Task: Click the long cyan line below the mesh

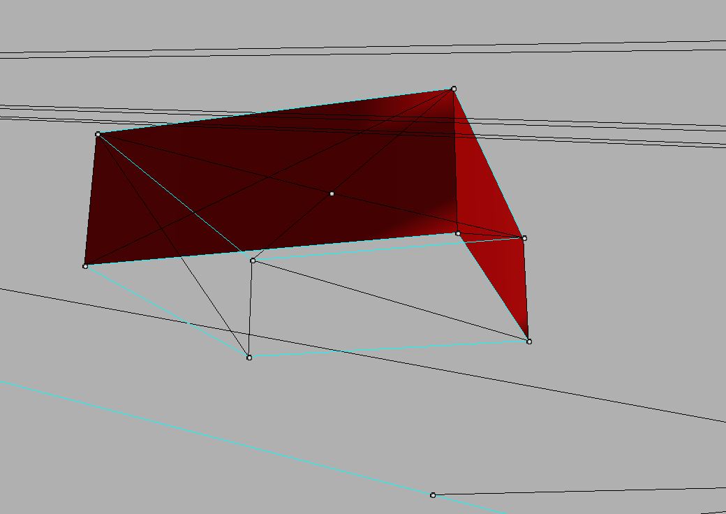Action: pyautogui.click(x=209, y=436)
